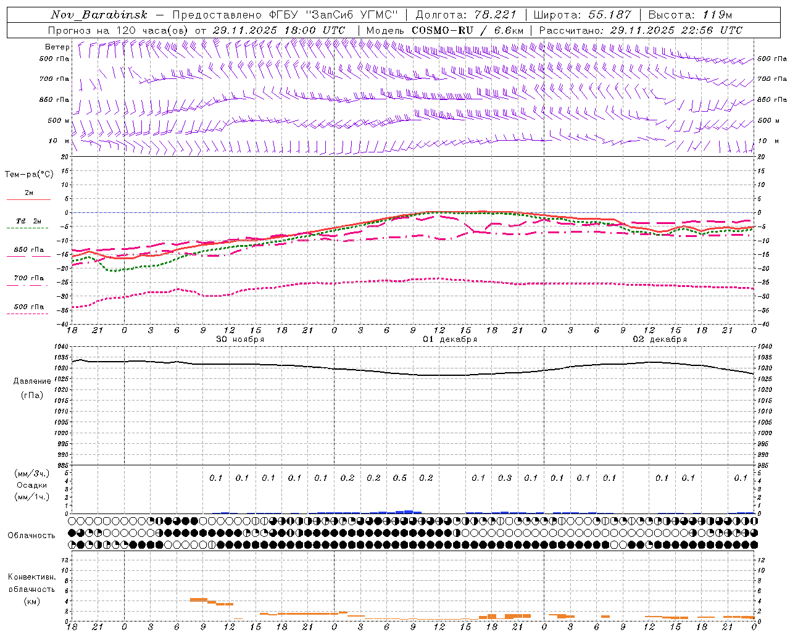Click the 850 гПа temperature legend label
The image size is (790, 632).
29,249
